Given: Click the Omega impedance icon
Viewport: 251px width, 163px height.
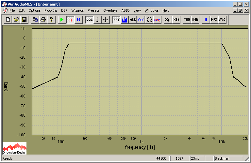Looking at the screenshot, I should tap(149, 20).
